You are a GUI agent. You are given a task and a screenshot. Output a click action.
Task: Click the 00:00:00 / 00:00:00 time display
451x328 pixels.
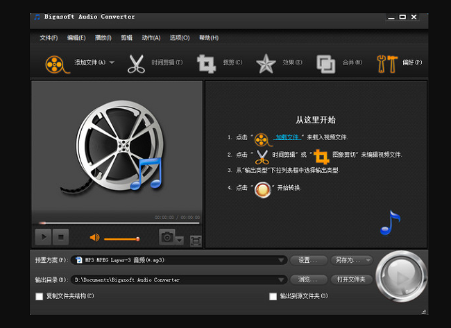coord(177,217)
